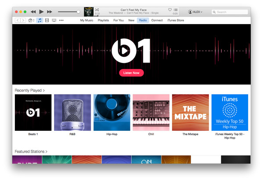Toggle shuffle mode icon
The height and width of the screenshot is (181, 263).
tap(97, 10)
